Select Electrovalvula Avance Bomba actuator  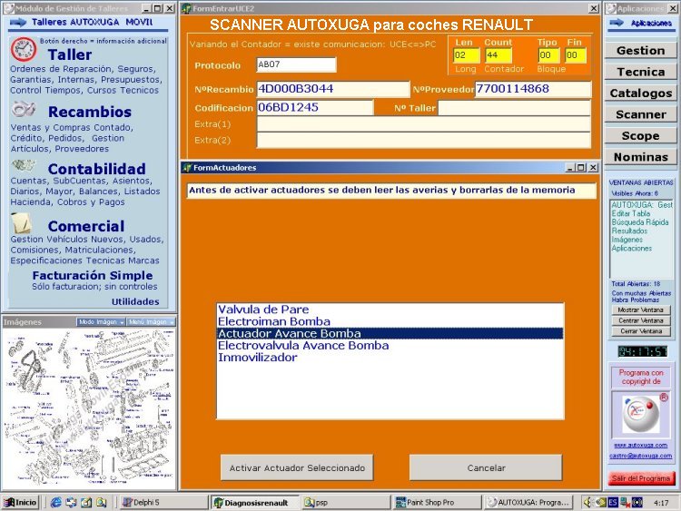pos(390,346)
